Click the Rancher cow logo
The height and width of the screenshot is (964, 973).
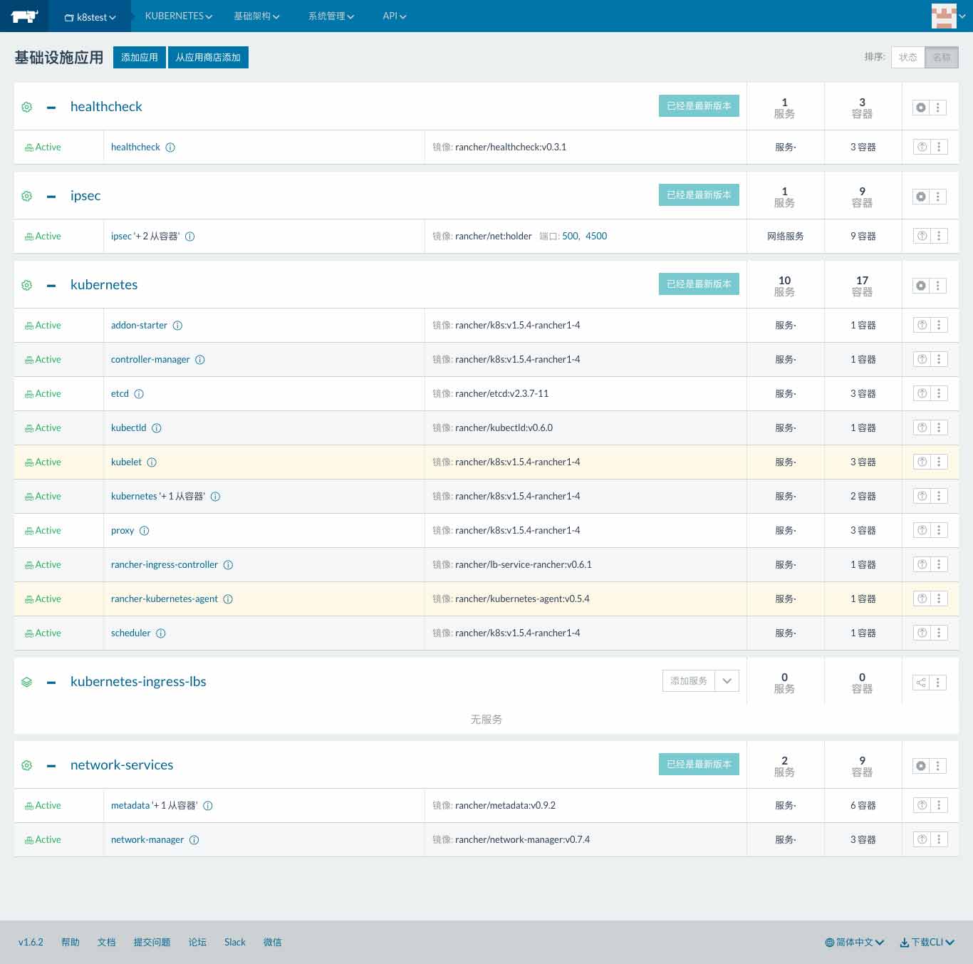24,16
